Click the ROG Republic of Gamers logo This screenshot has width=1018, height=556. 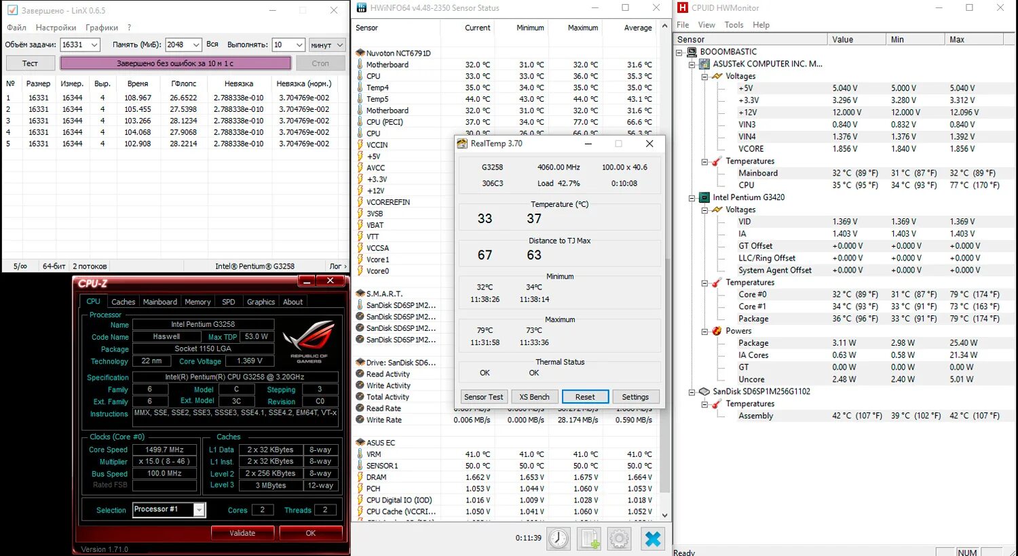309,341
